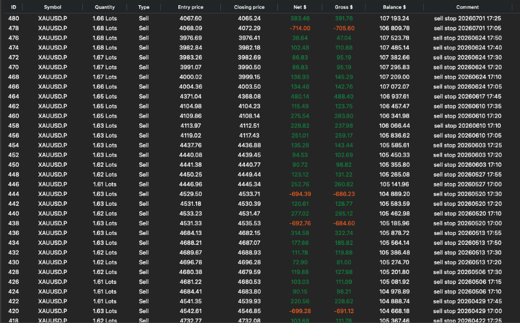Image resolution: width=520 pixels, height=323 pixels.
Task: Click comment sell stop 20260624 17:30
Action: [468, 57]
